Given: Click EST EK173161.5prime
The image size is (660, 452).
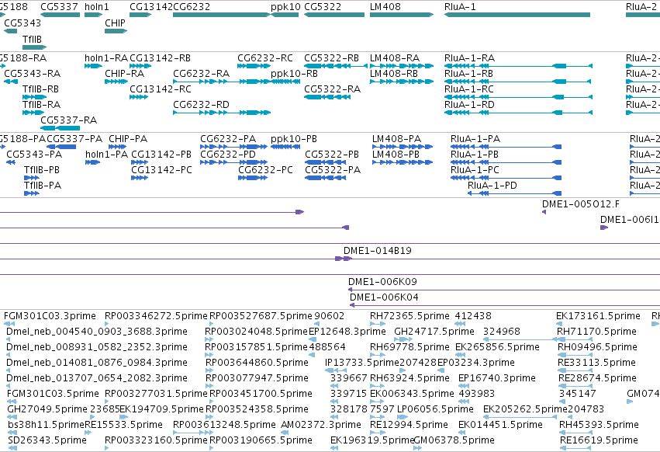Looking at the screenshot, I should [x=598, y=316].
